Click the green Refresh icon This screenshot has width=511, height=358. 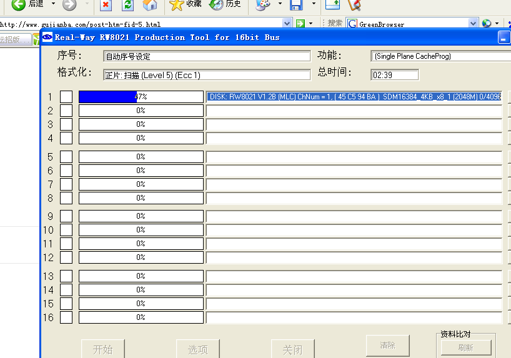tap(127, 5)
